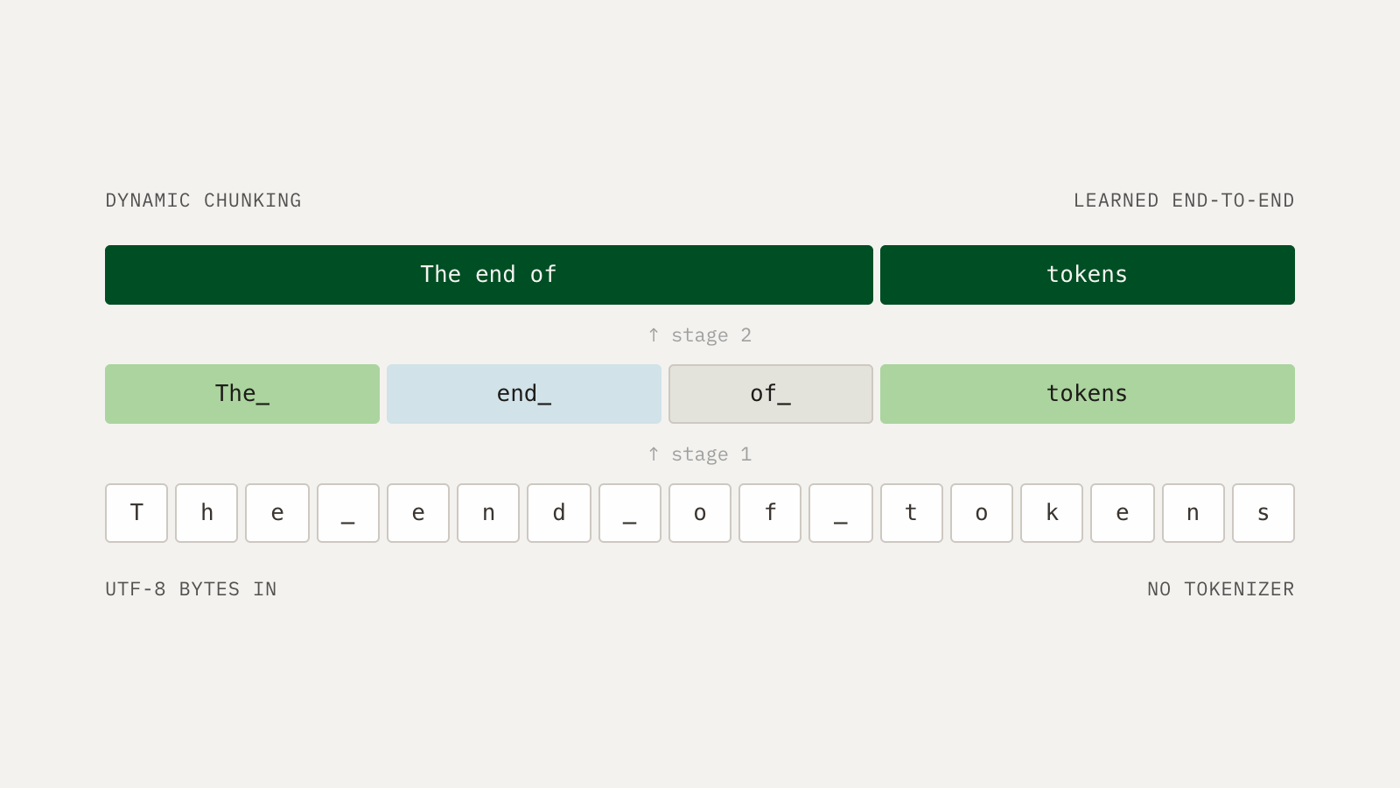The image size is (1400, 788).
Task: Click the 't' byte box
Action: [912, 513]
